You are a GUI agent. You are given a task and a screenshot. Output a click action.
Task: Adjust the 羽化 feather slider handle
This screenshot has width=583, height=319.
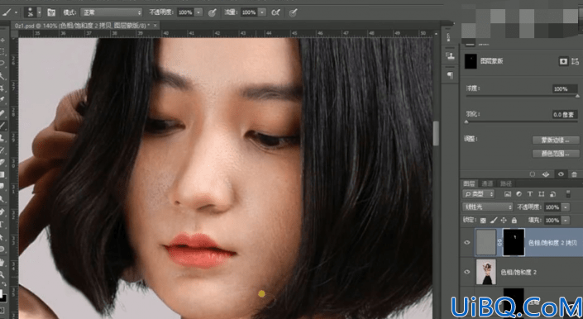pyautogui.click(x=466, y=121)
